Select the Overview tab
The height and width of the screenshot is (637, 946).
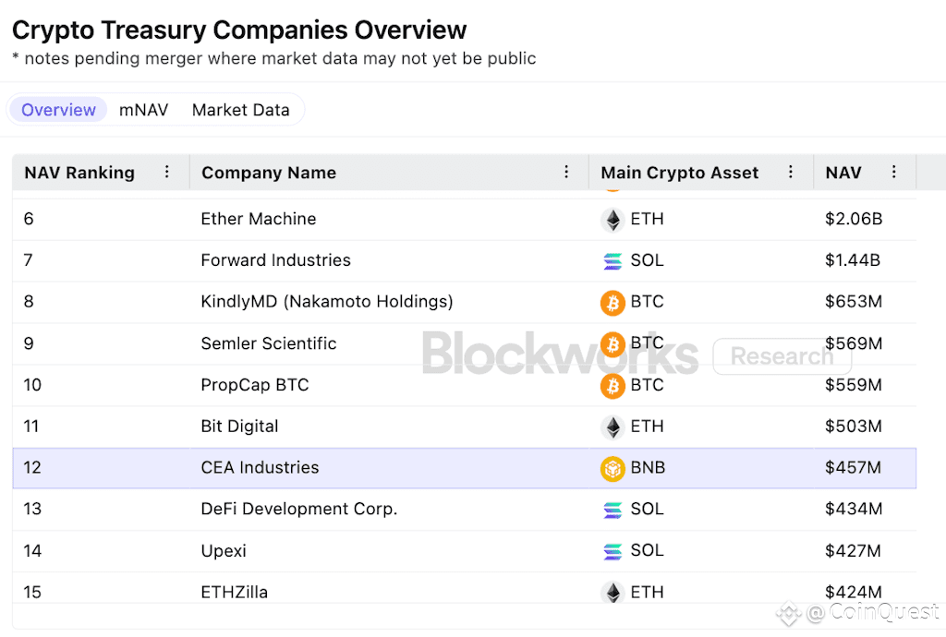58,110
